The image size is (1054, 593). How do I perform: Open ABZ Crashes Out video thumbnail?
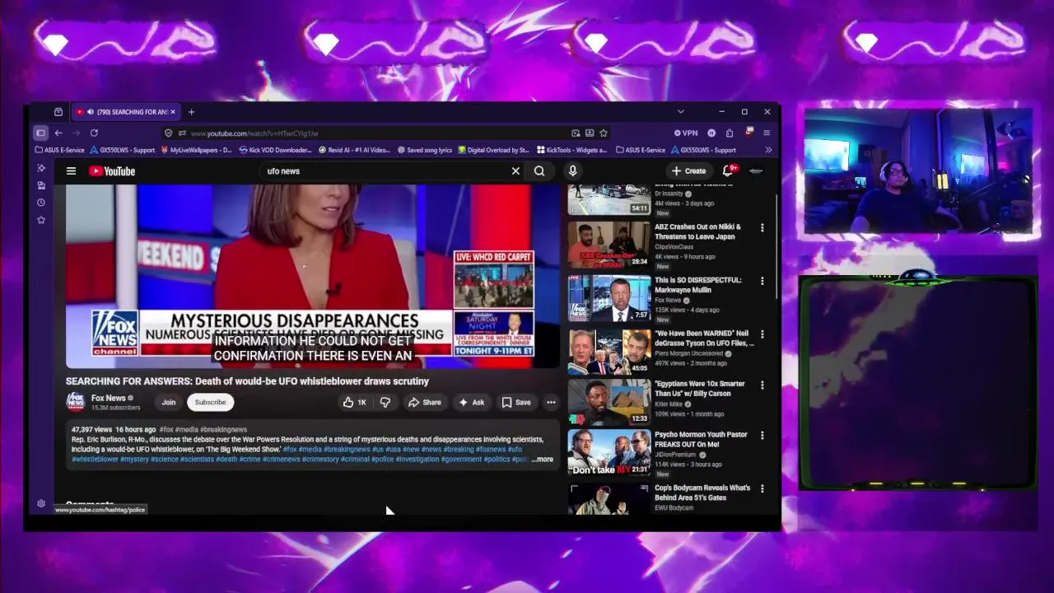click(609, 245)
